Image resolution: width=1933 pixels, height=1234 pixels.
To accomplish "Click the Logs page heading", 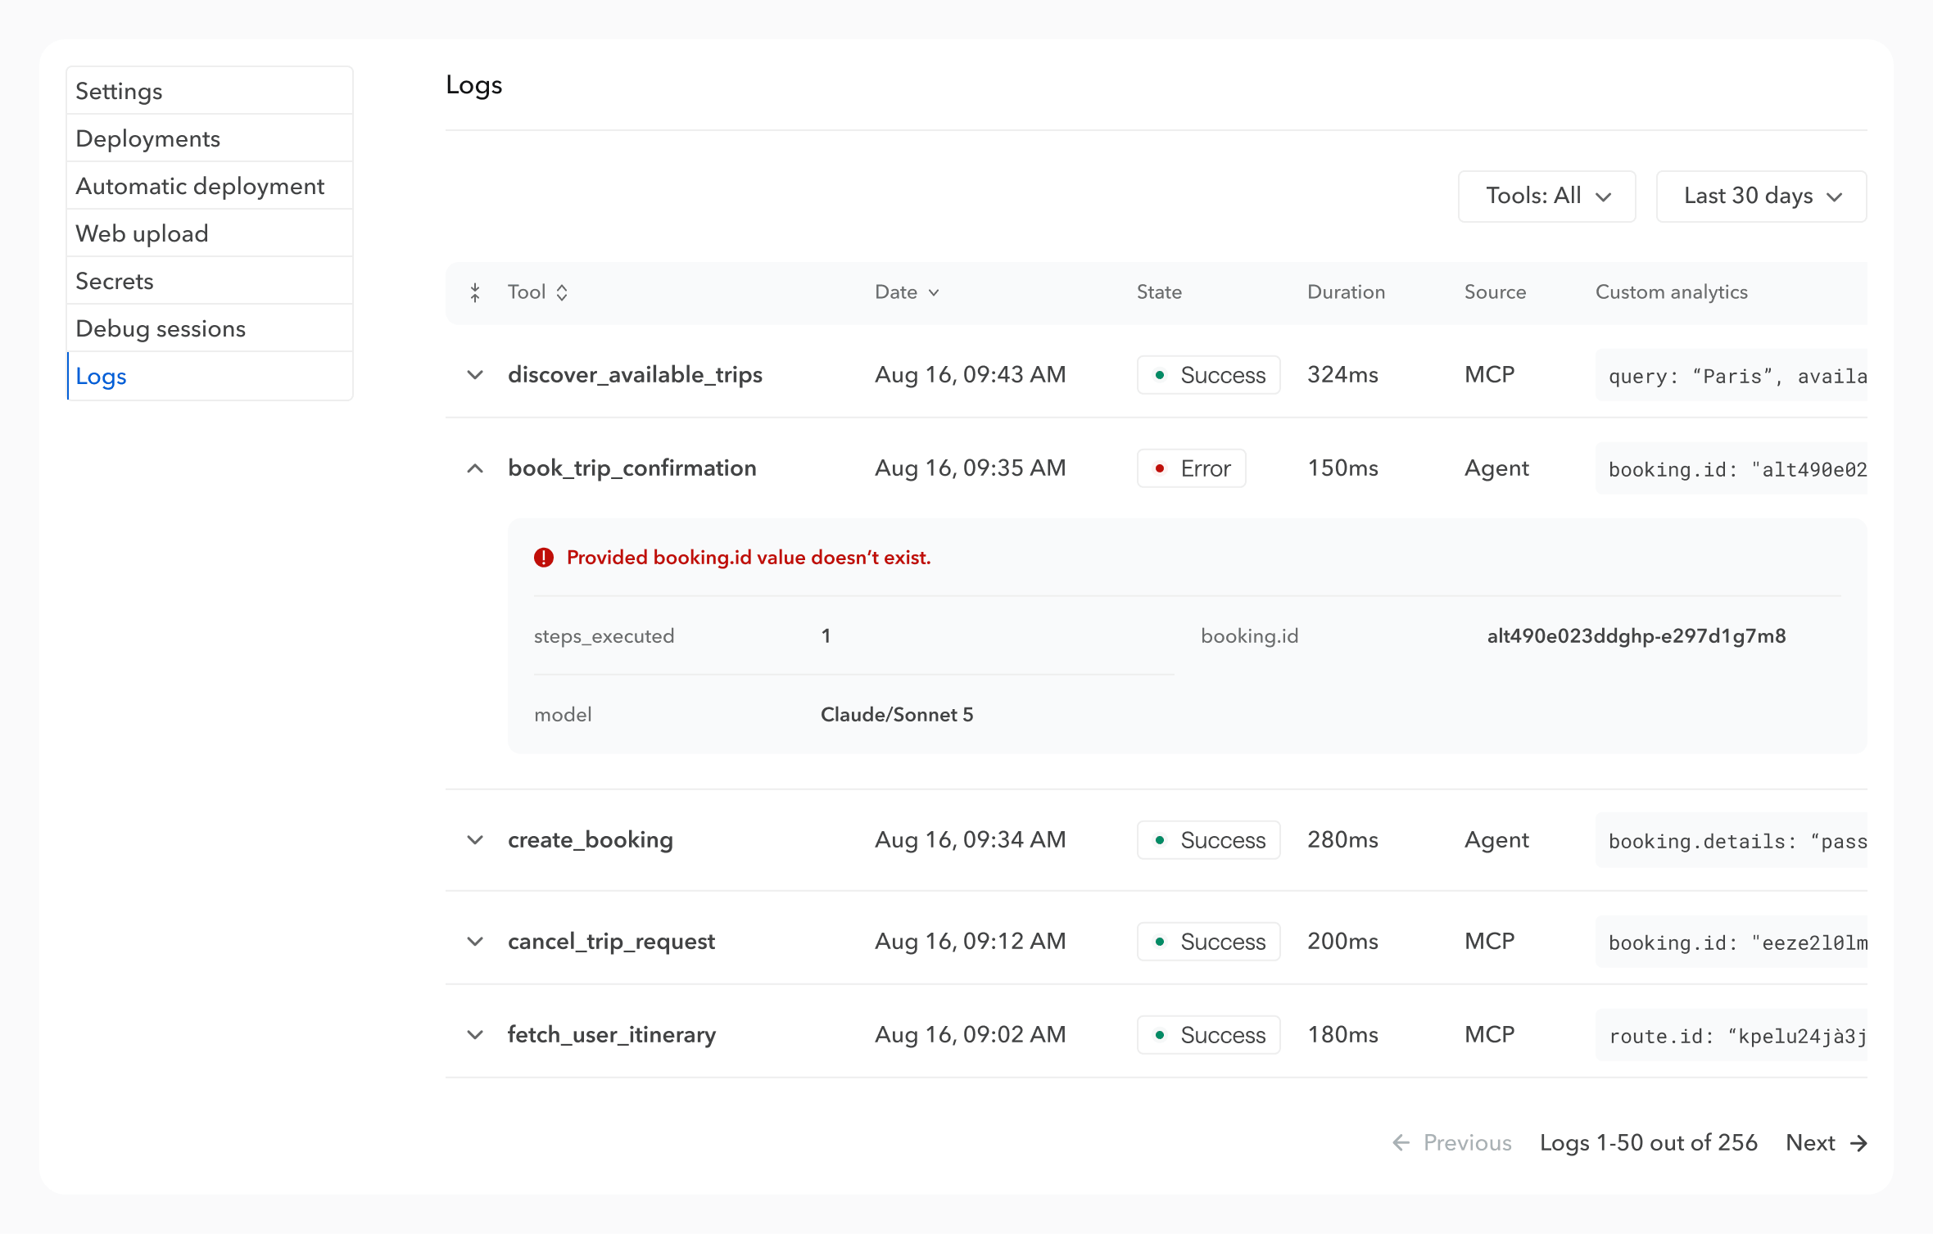I will click(x=474, y=85).
